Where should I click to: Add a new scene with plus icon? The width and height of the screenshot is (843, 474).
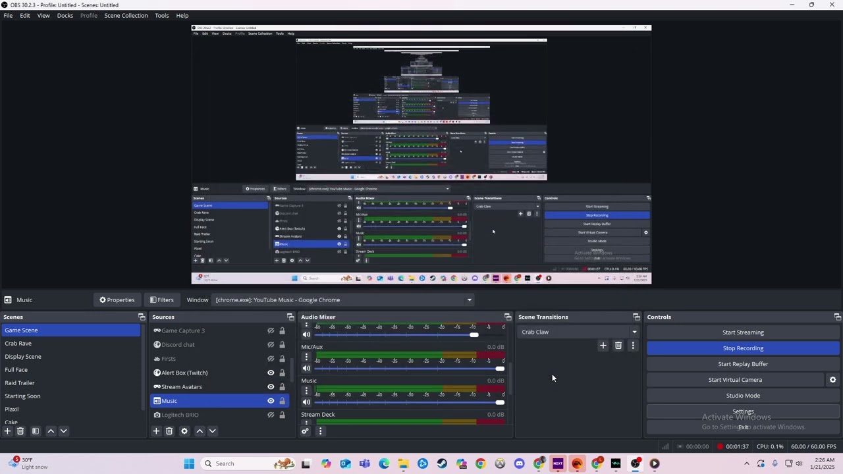pos(7,431)
